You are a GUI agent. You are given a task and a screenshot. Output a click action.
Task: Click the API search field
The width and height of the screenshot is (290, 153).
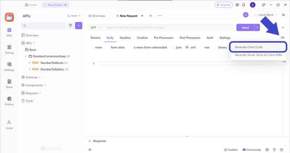click(x=43, y=25)
